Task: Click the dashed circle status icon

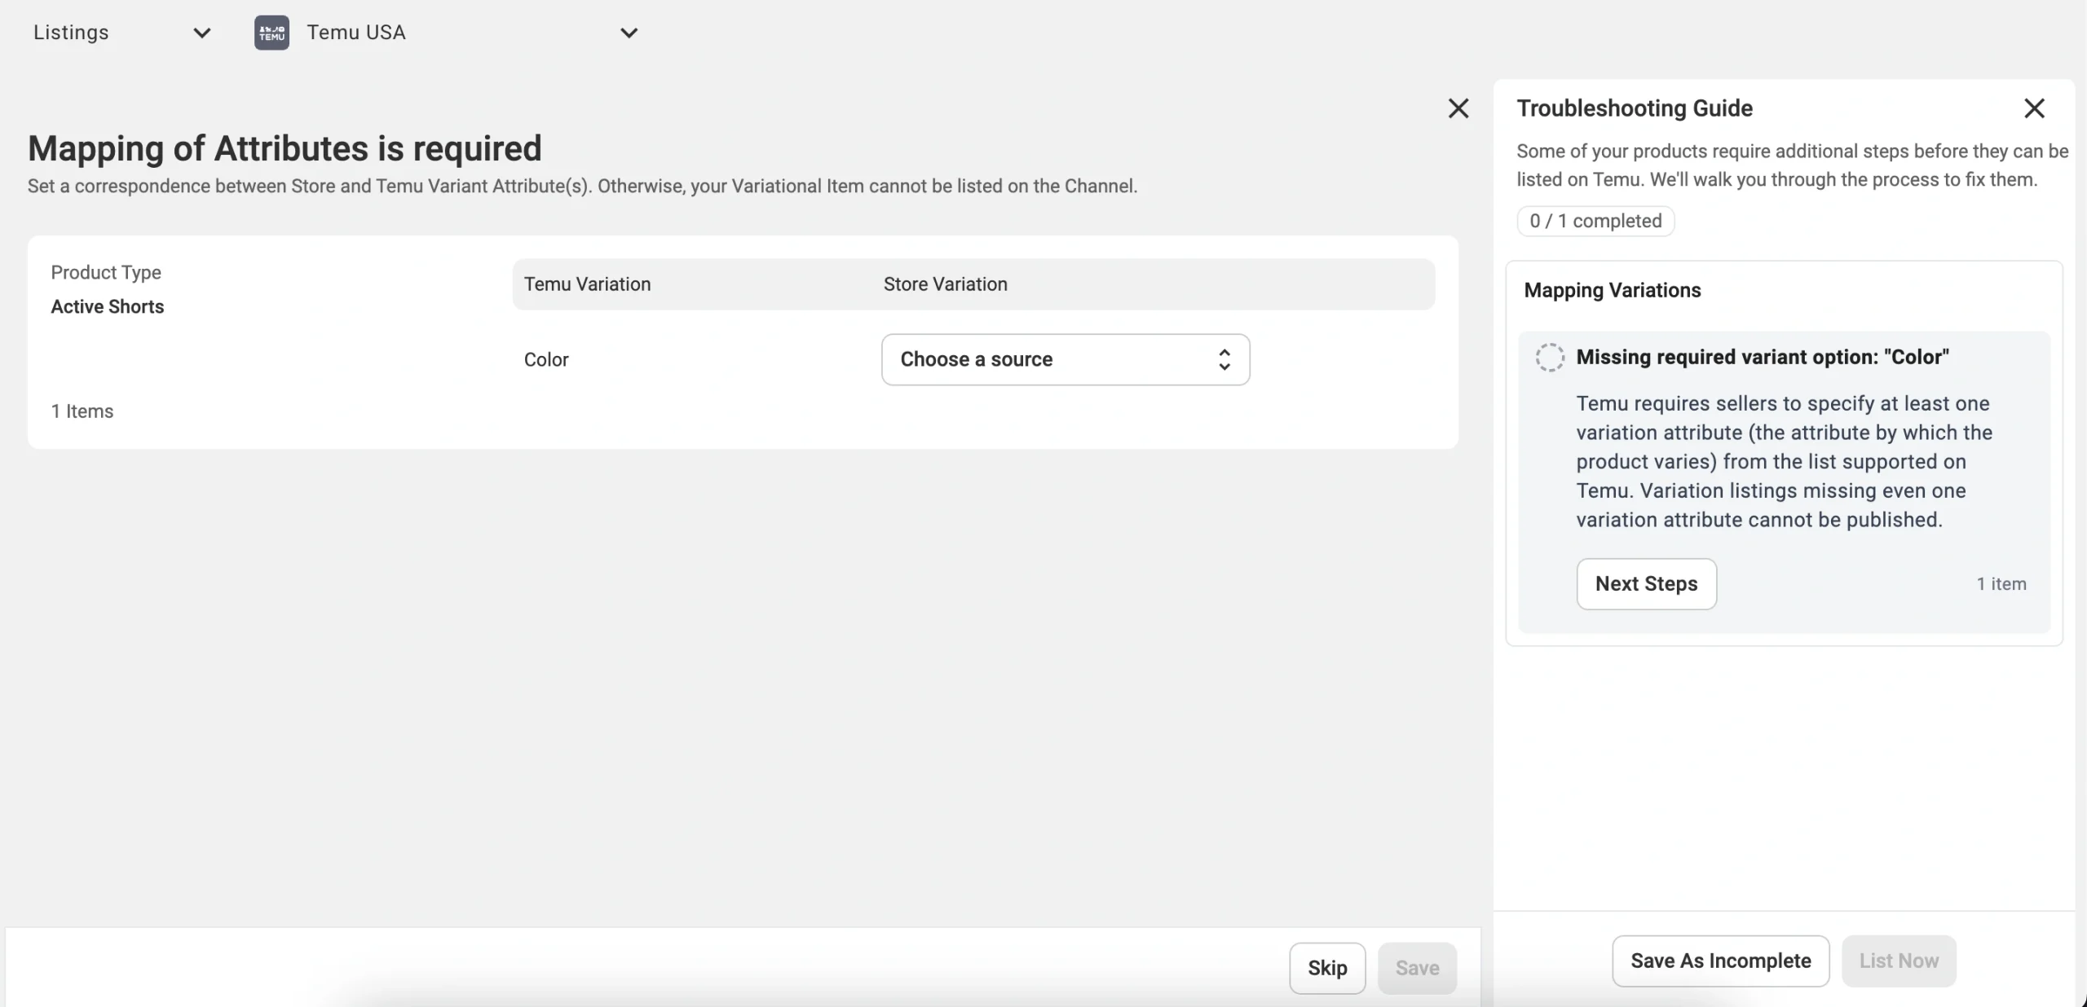Action: coord(1549,357)
